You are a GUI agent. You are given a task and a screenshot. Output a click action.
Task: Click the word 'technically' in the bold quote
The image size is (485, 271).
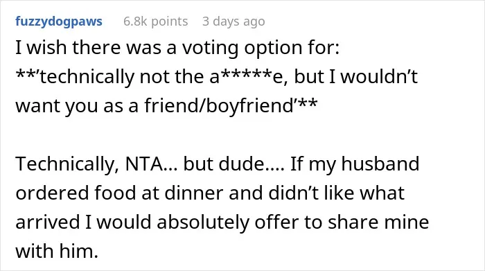coord(87,78)
